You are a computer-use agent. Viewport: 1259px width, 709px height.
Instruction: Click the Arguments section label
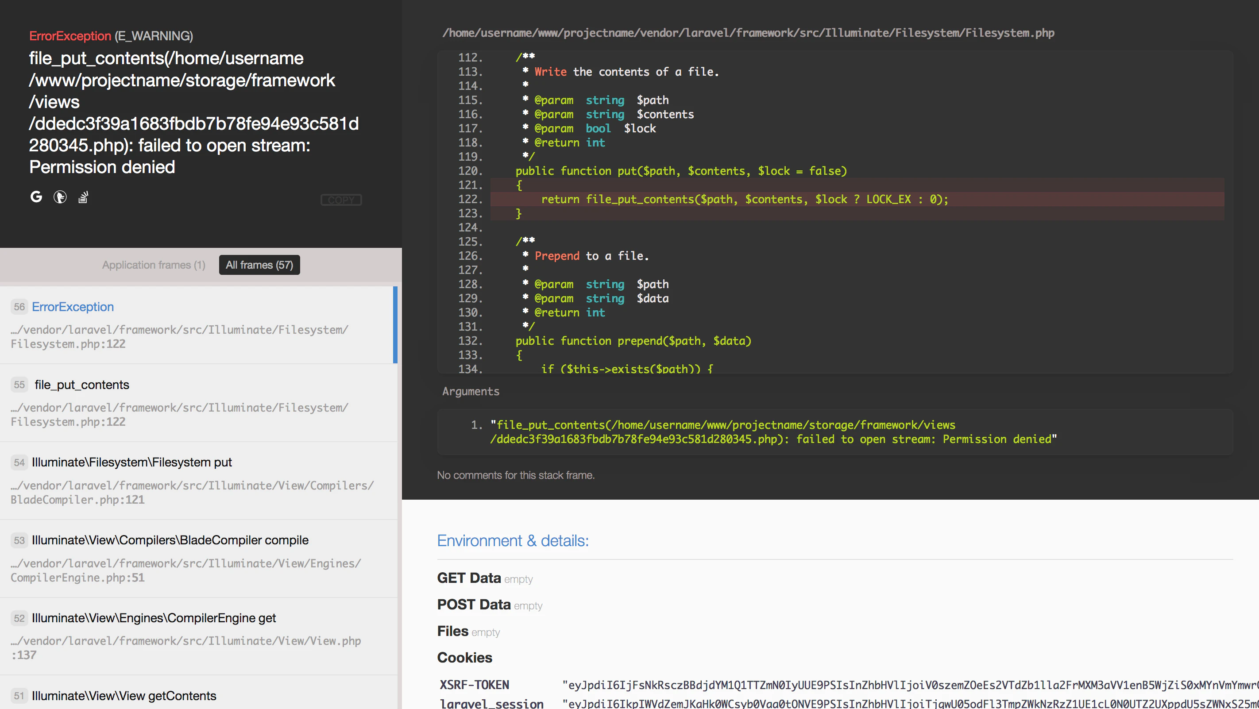pyautogui.click(x=471, y=391)
